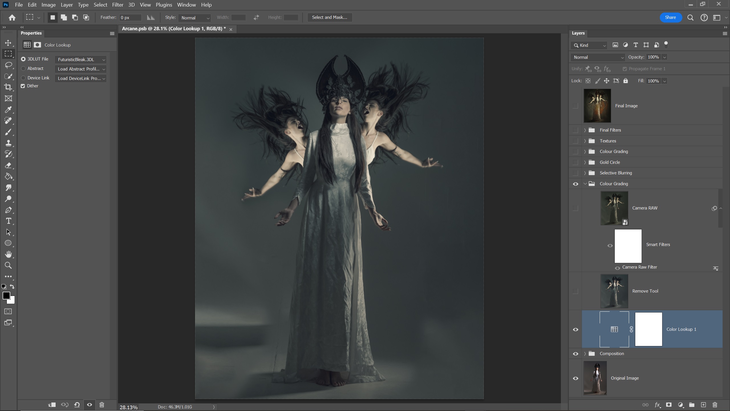Add a new layer mask from Layers panel
The image size is (730, 411).
668,405
